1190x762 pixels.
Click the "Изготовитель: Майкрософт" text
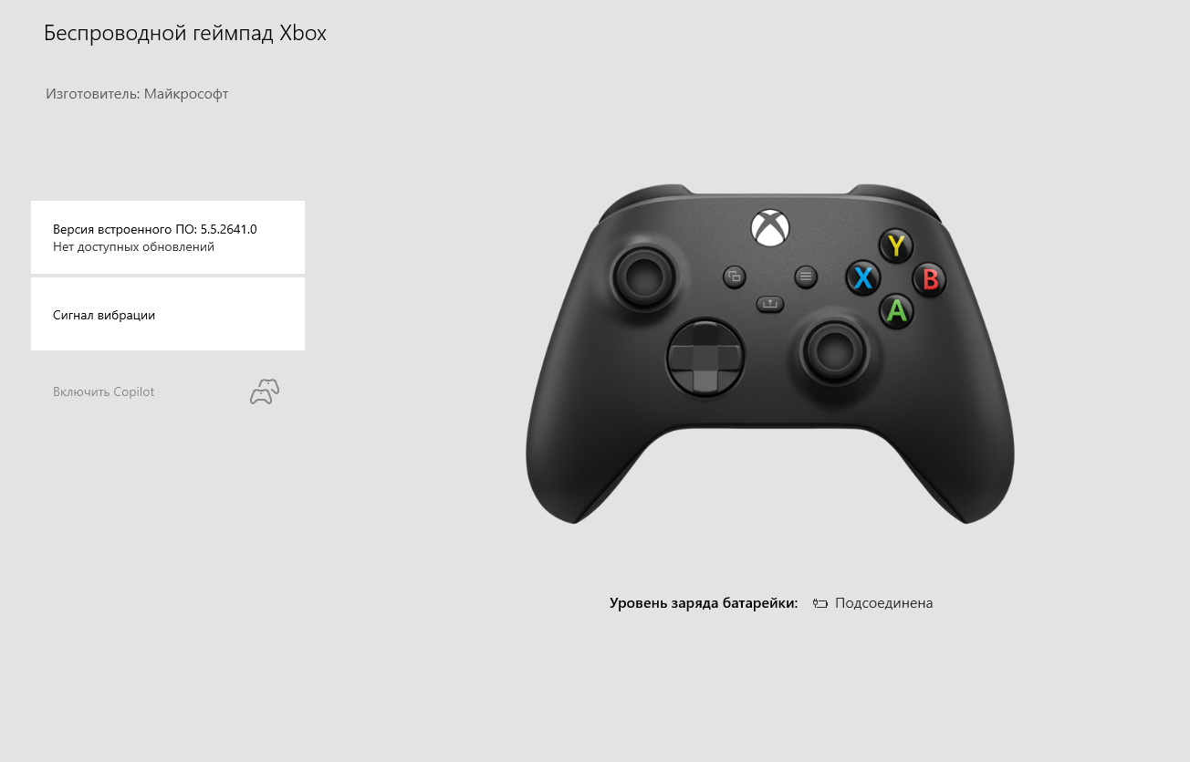tap(137, 94)
